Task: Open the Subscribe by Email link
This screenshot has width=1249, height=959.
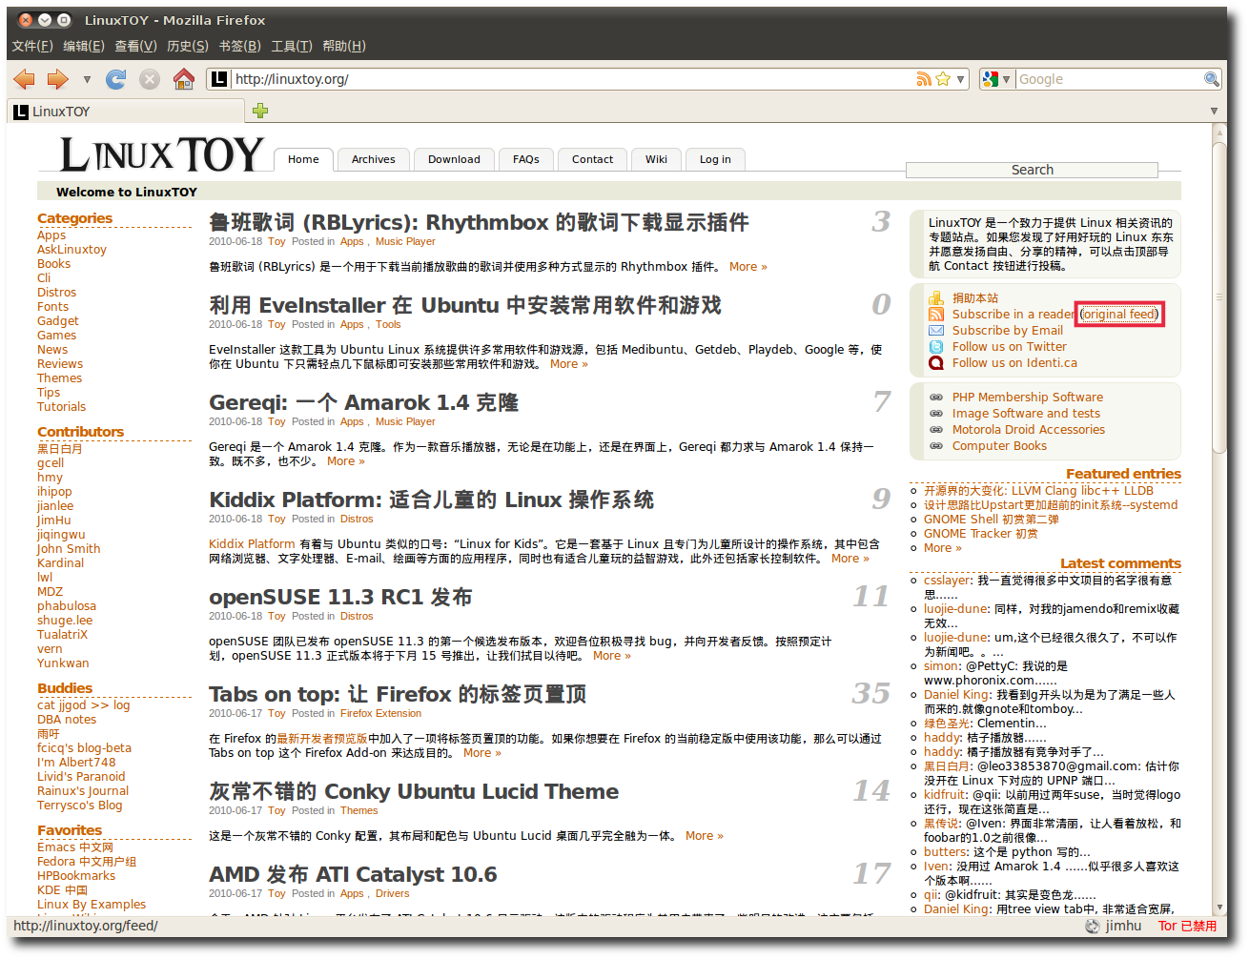Action: (1008, 331)
